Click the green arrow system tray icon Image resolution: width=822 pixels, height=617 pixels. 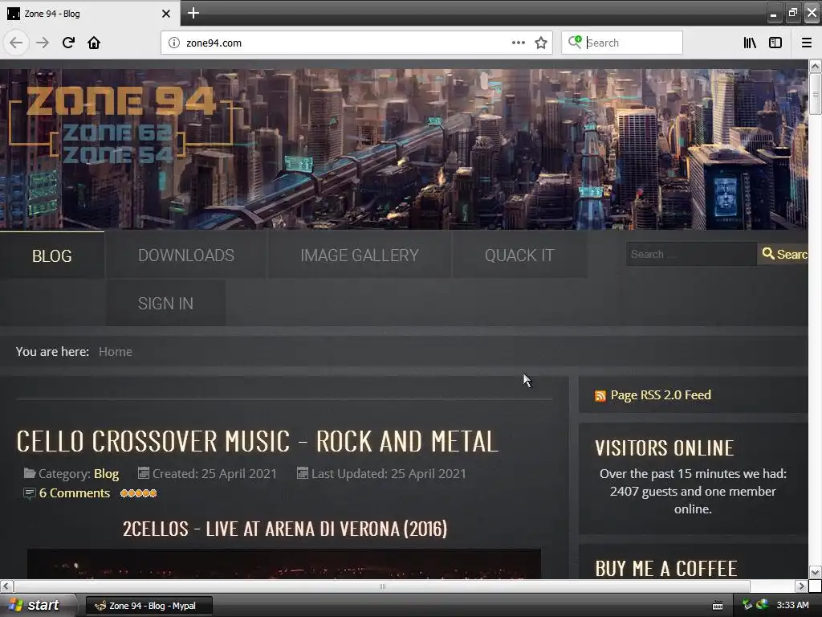pyautogui.click(x=747, y=604)
